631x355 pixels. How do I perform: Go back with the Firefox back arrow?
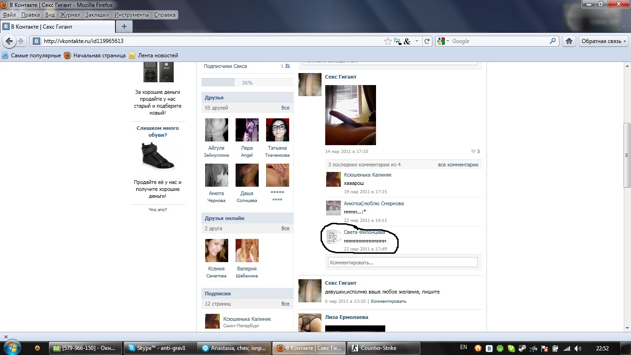point(9,41)
